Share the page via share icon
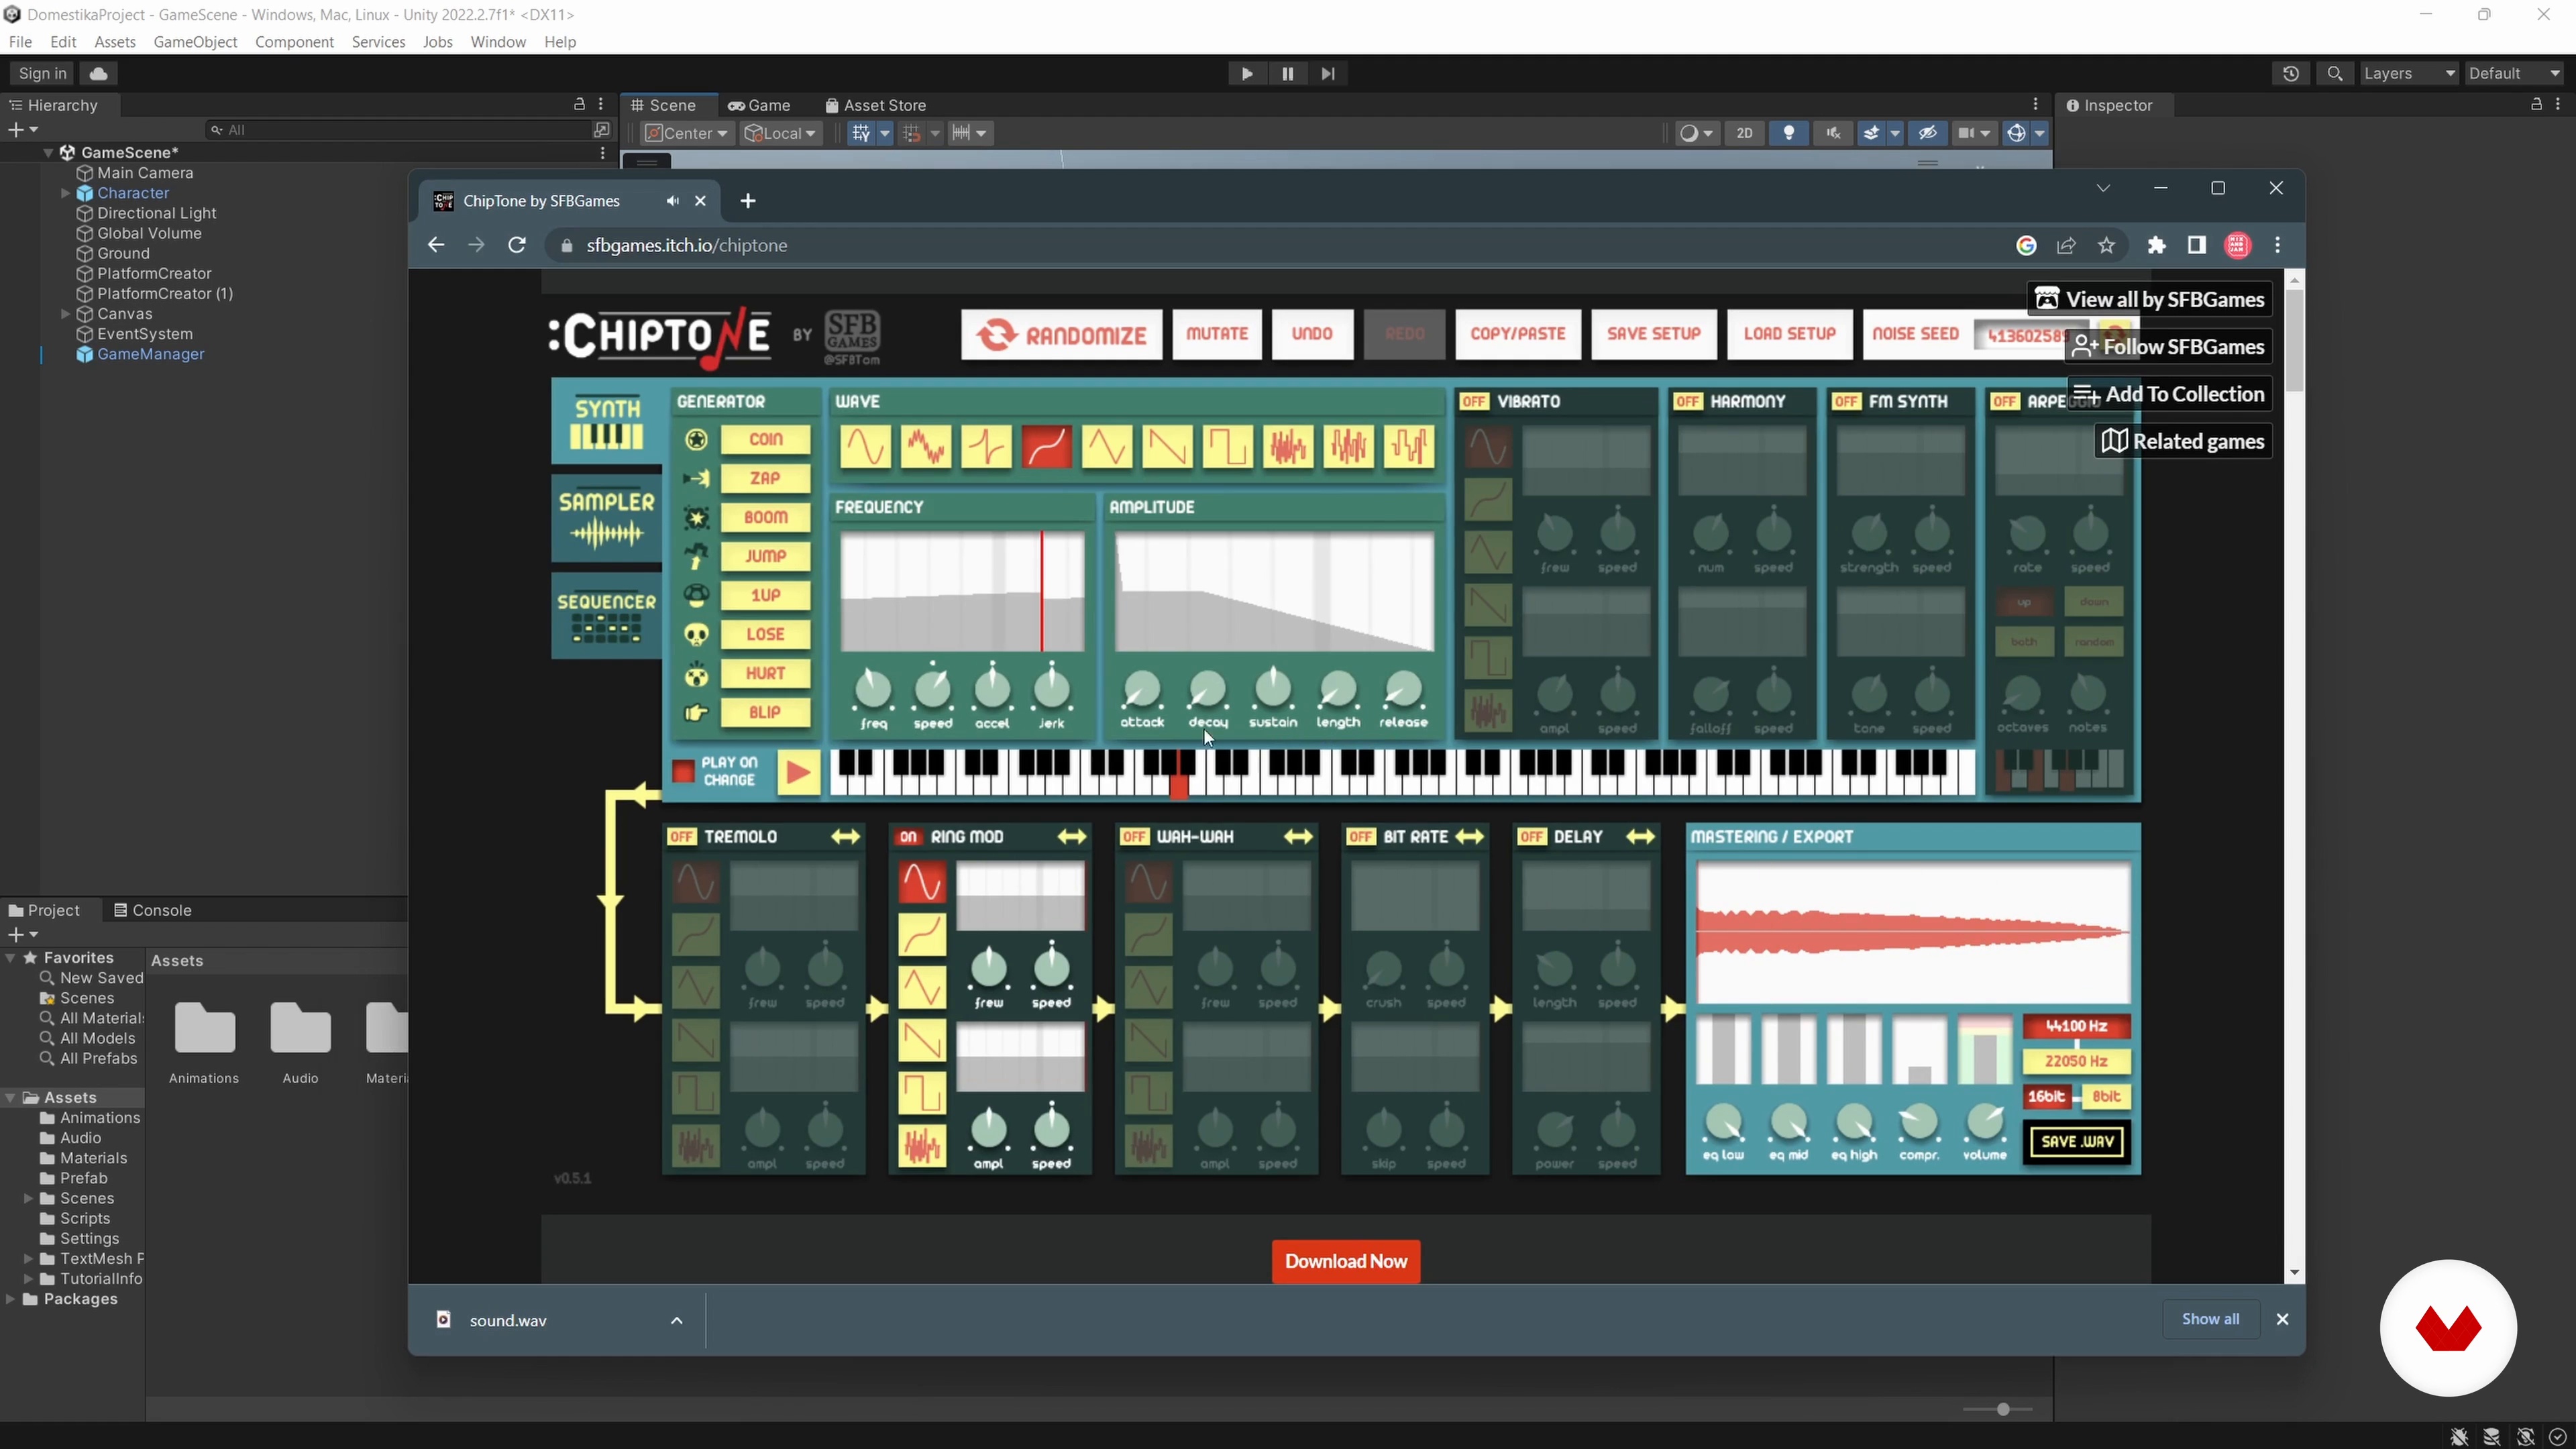Viewport: 2576px width, 1449px height. [x=2066, y=245]
